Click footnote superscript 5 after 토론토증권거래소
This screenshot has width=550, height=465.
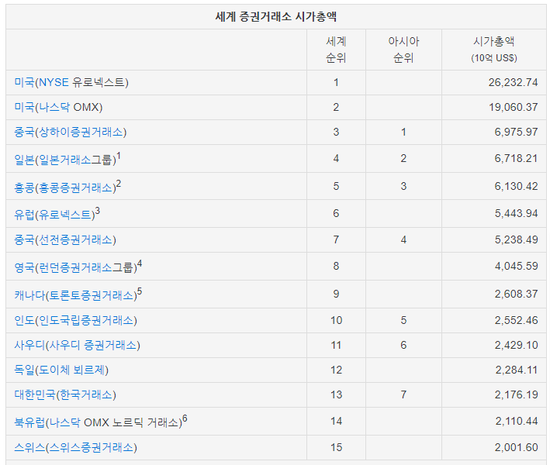tap(140, 291)
